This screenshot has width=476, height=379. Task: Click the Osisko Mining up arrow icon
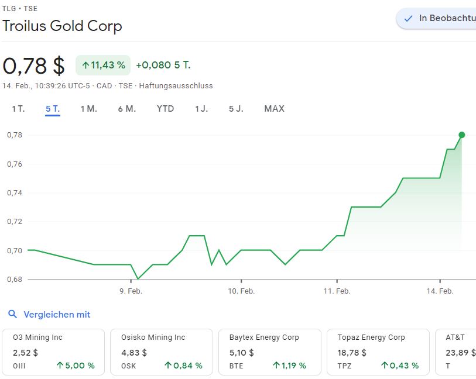[168, 366]
